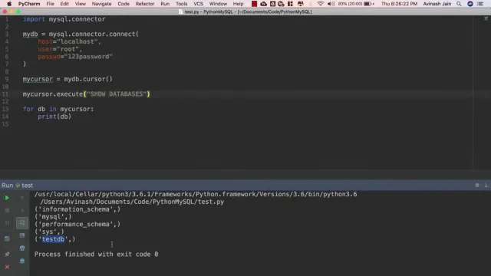
Task: Select the test tab in Run panel
Action: (x=24, y=186)
